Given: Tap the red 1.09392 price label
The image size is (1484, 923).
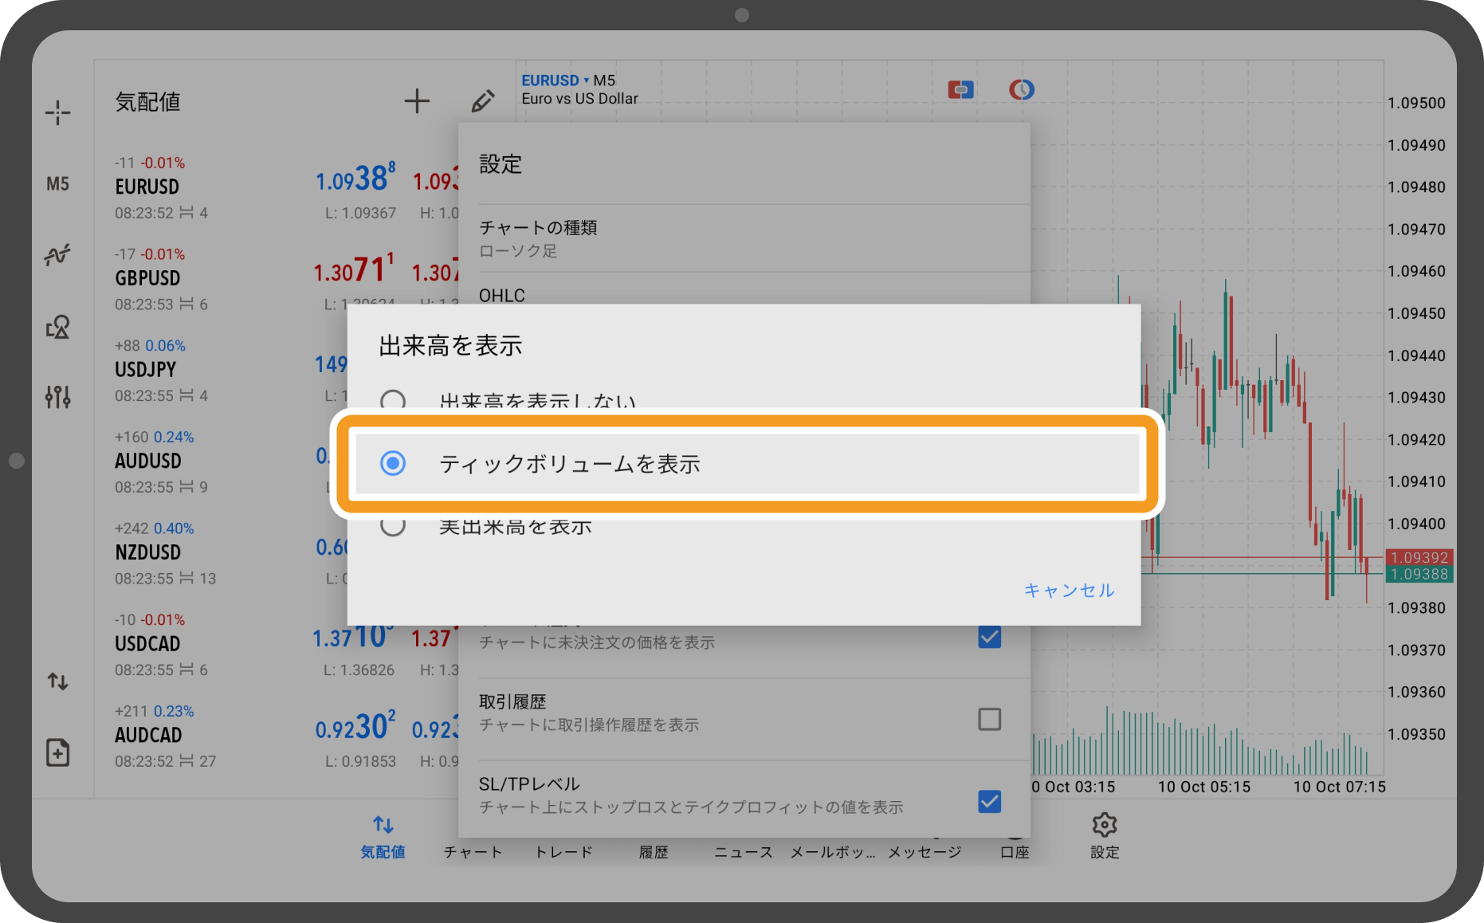Looking at the screenshot, I should pos(1419,558).
